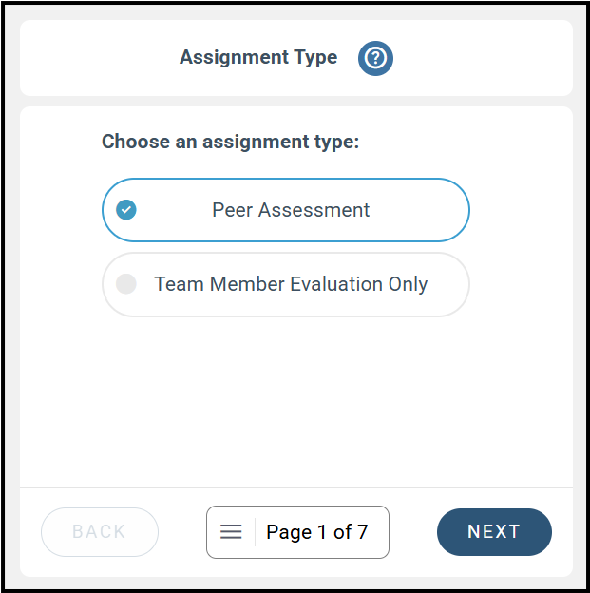Click the Choose an assignment type prompt
Viewport: 590px width, 593px height.
[230, 142]
